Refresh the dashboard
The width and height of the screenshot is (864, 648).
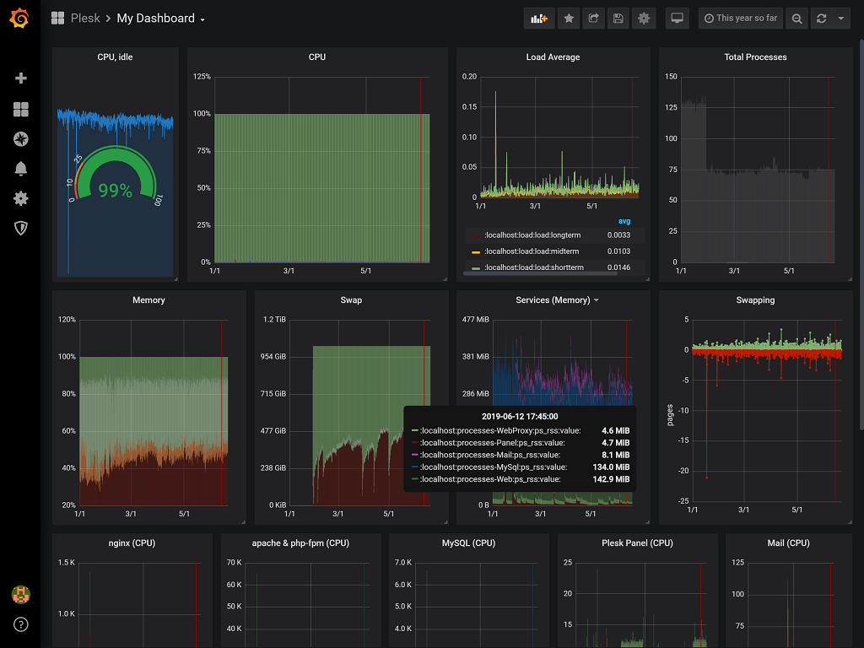click(x=819, y=18)
